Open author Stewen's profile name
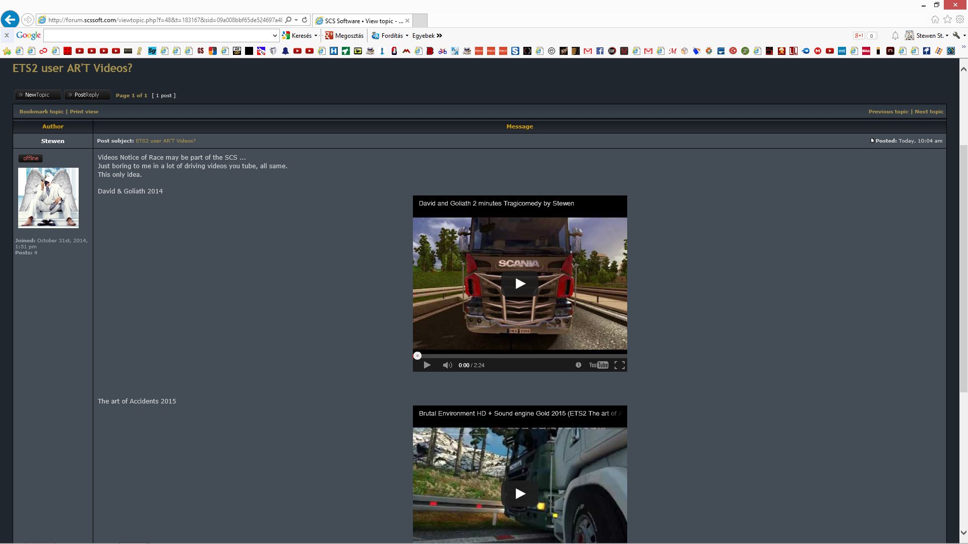This screenshot has width=968, height=544. pyautogui.click(x=53, y=141)
